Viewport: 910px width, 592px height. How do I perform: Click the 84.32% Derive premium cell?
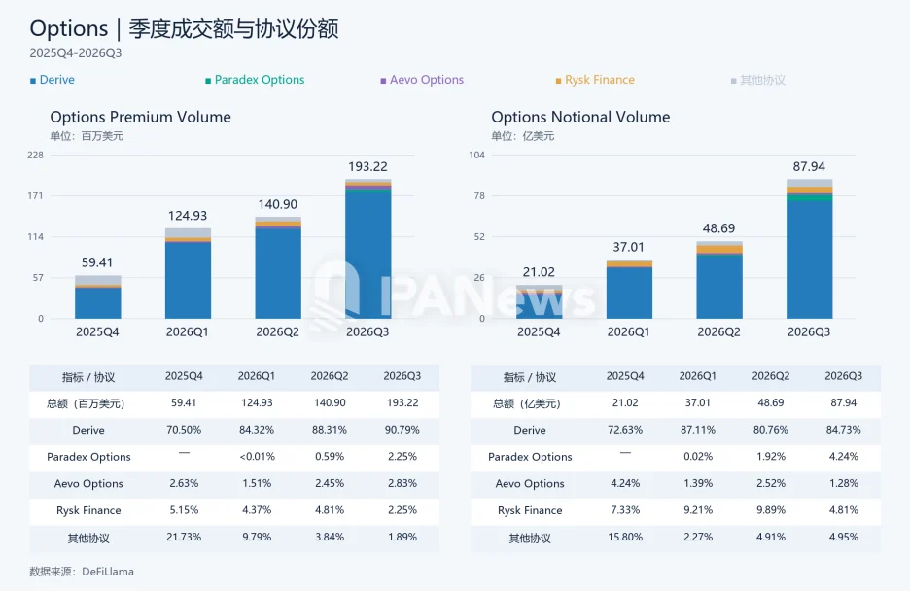pos(257,430)
